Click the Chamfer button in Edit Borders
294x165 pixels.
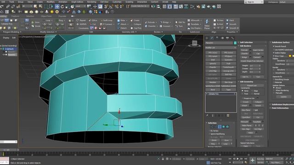point(244,54)
